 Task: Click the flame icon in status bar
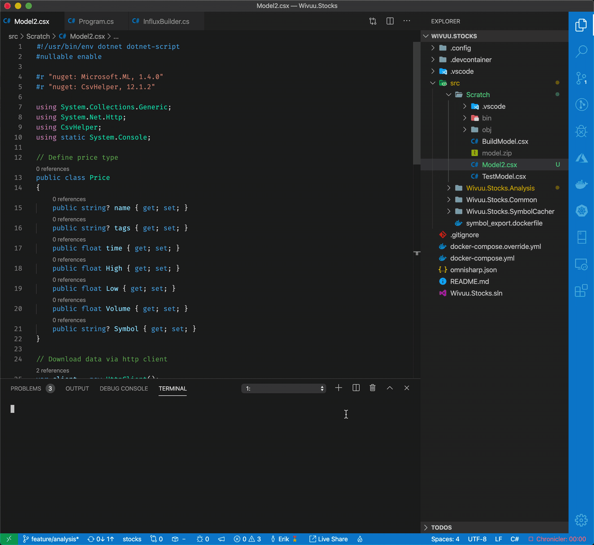360,539
